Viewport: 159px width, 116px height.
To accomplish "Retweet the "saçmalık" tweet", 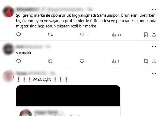I will pos(50,61).
